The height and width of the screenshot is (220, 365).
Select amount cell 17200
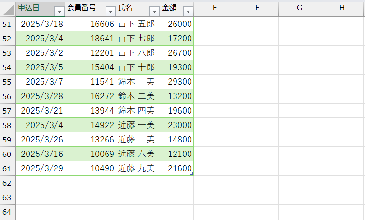176,39
